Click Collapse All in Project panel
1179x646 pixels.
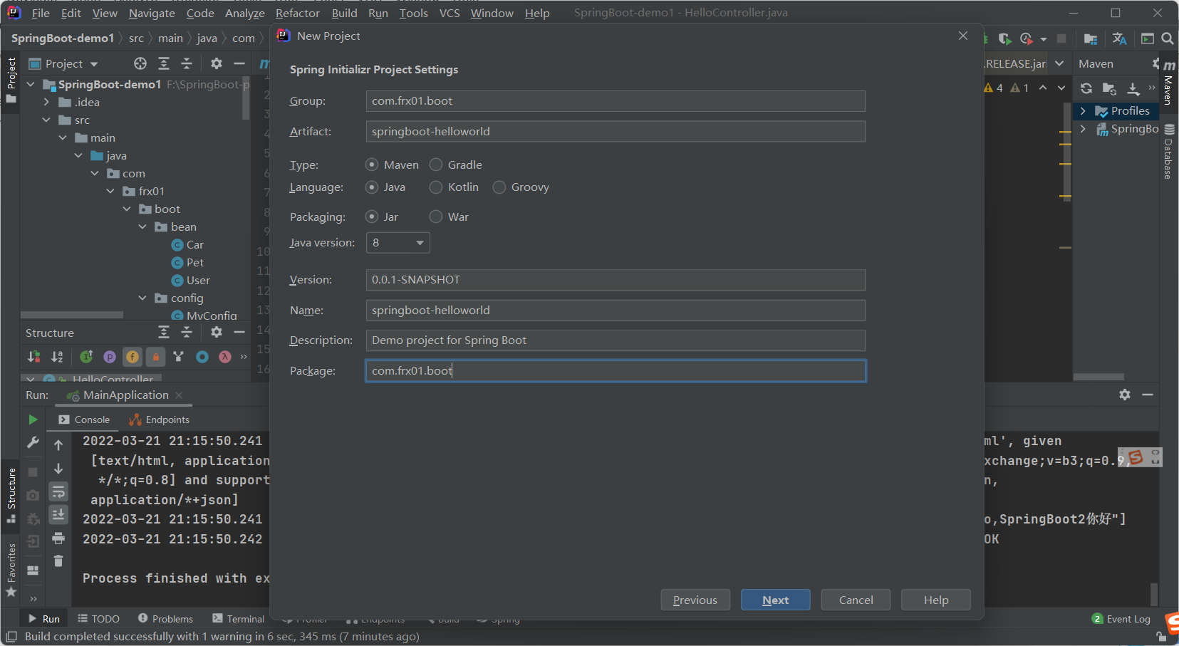click(187, 63)
